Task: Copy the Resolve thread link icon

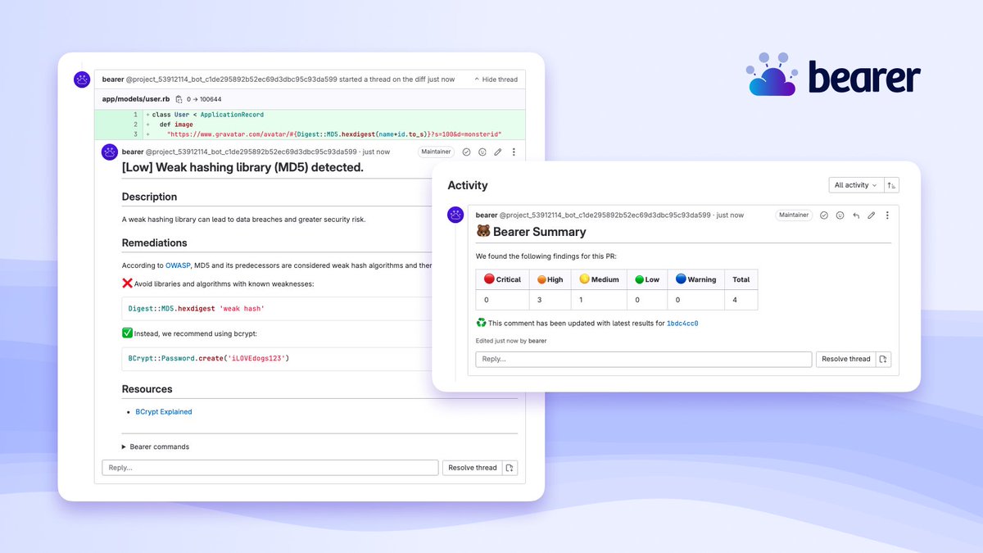Action: (510, 467)
